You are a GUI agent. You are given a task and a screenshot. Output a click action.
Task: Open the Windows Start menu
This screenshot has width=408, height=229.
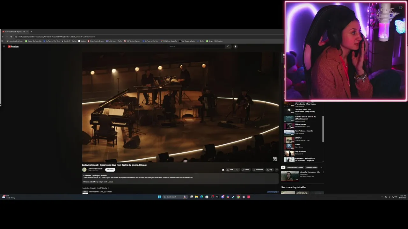click(159, 197)
